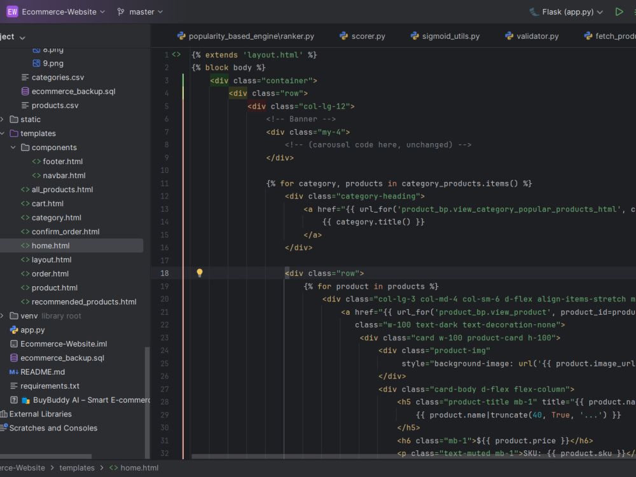This screenshot has width=636, height=477.
Task: Click the HTML file indicator icon at line 1
Action: pos(176,54)
